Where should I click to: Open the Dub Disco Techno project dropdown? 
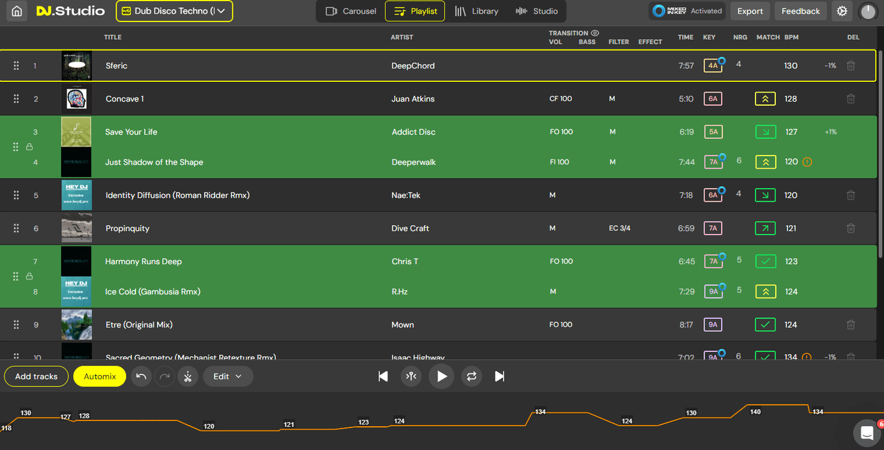click(174, 11)
